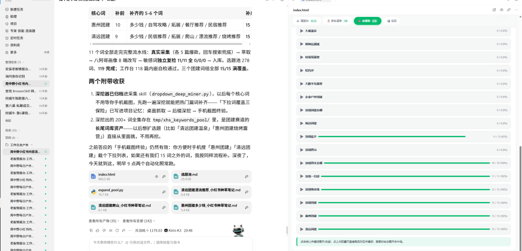Click the share icon on 惠州团建多少钱 note card
Image resolution: width=522 pixels, height=251 pixels.
[x=246, y=208]
